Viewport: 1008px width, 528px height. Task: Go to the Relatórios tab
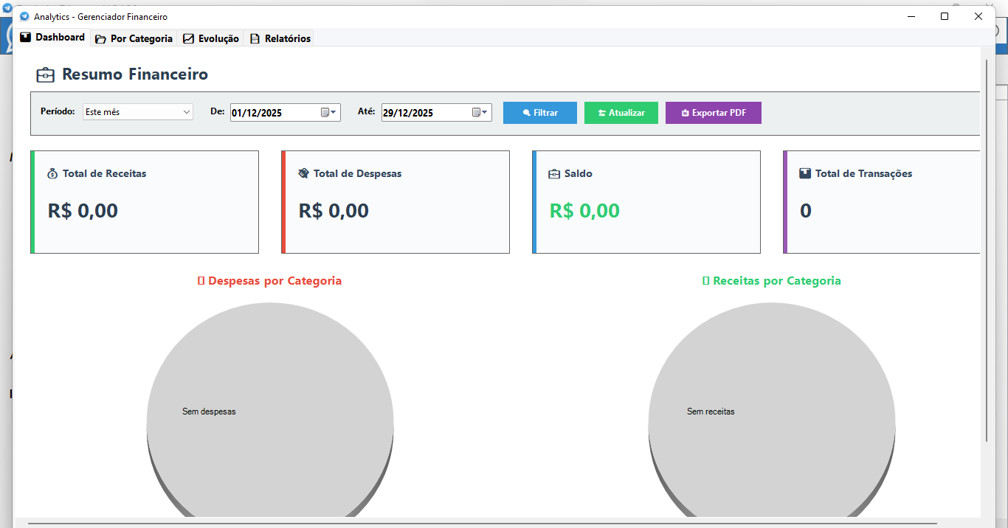(x=280, y=38)
